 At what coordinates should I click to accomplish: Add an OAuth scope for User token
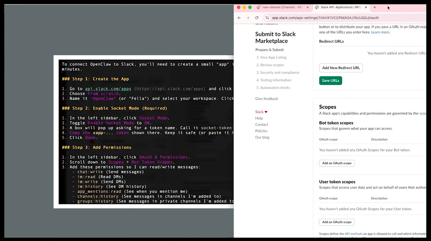[x=337, y=222]
